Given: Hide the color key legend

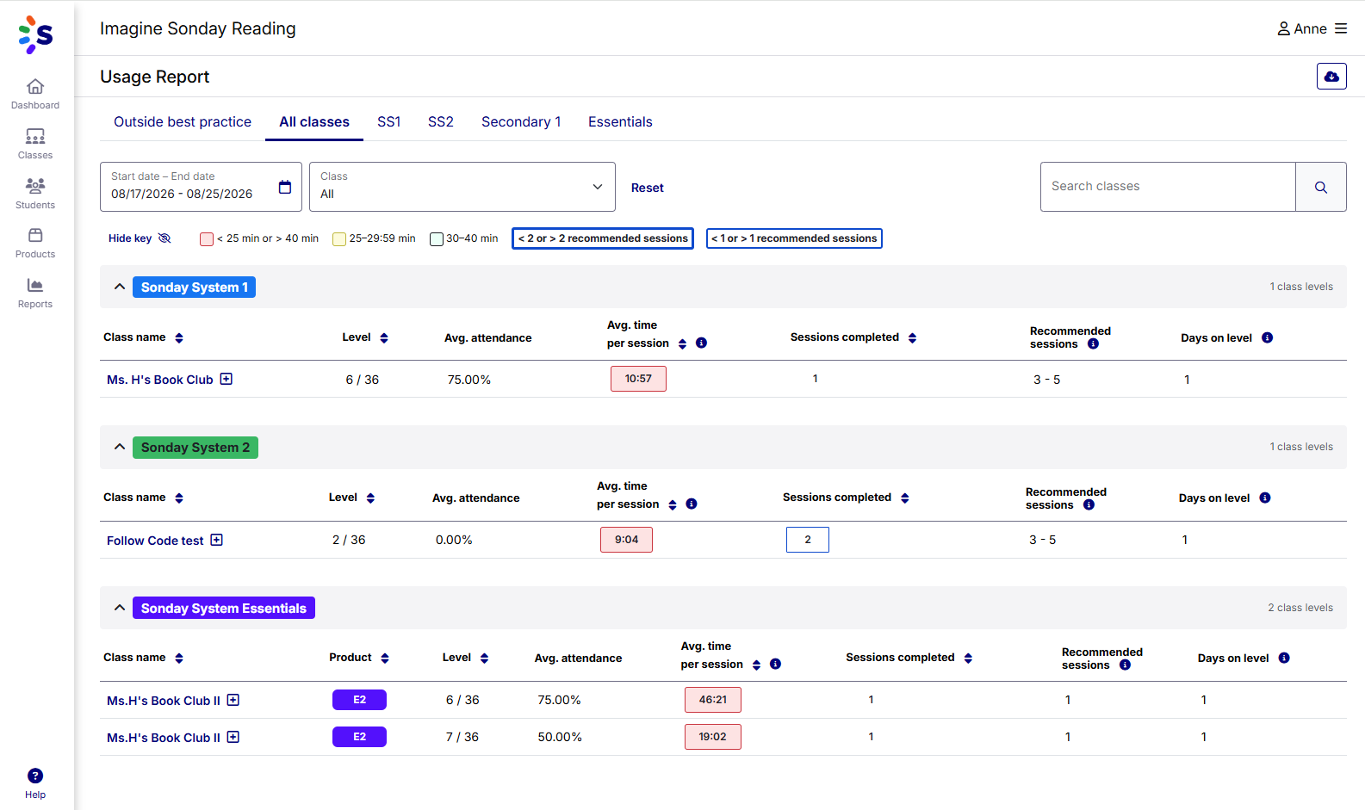Looking at the screenshot, I should pos(140,238).
